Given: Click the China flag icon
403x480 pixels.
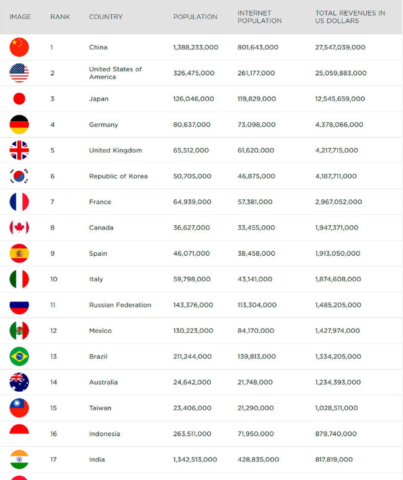Looking at the screenshot, I should (19, 47).
